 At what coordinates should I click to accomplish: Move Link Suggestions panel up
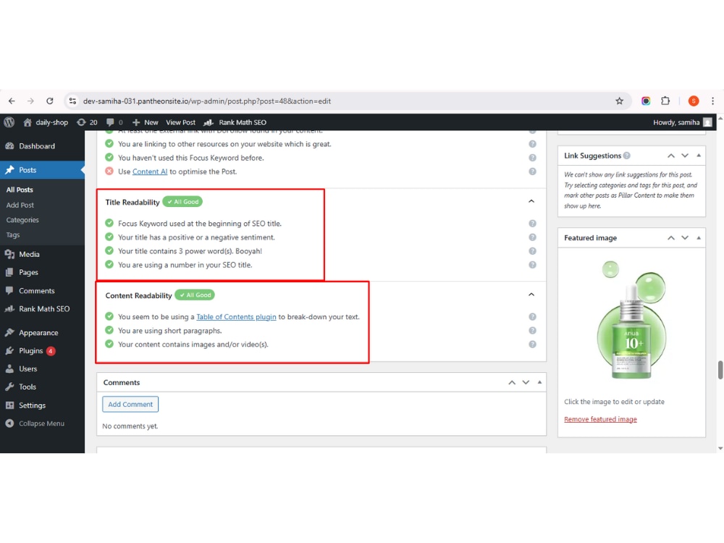(x=671, y=156)
